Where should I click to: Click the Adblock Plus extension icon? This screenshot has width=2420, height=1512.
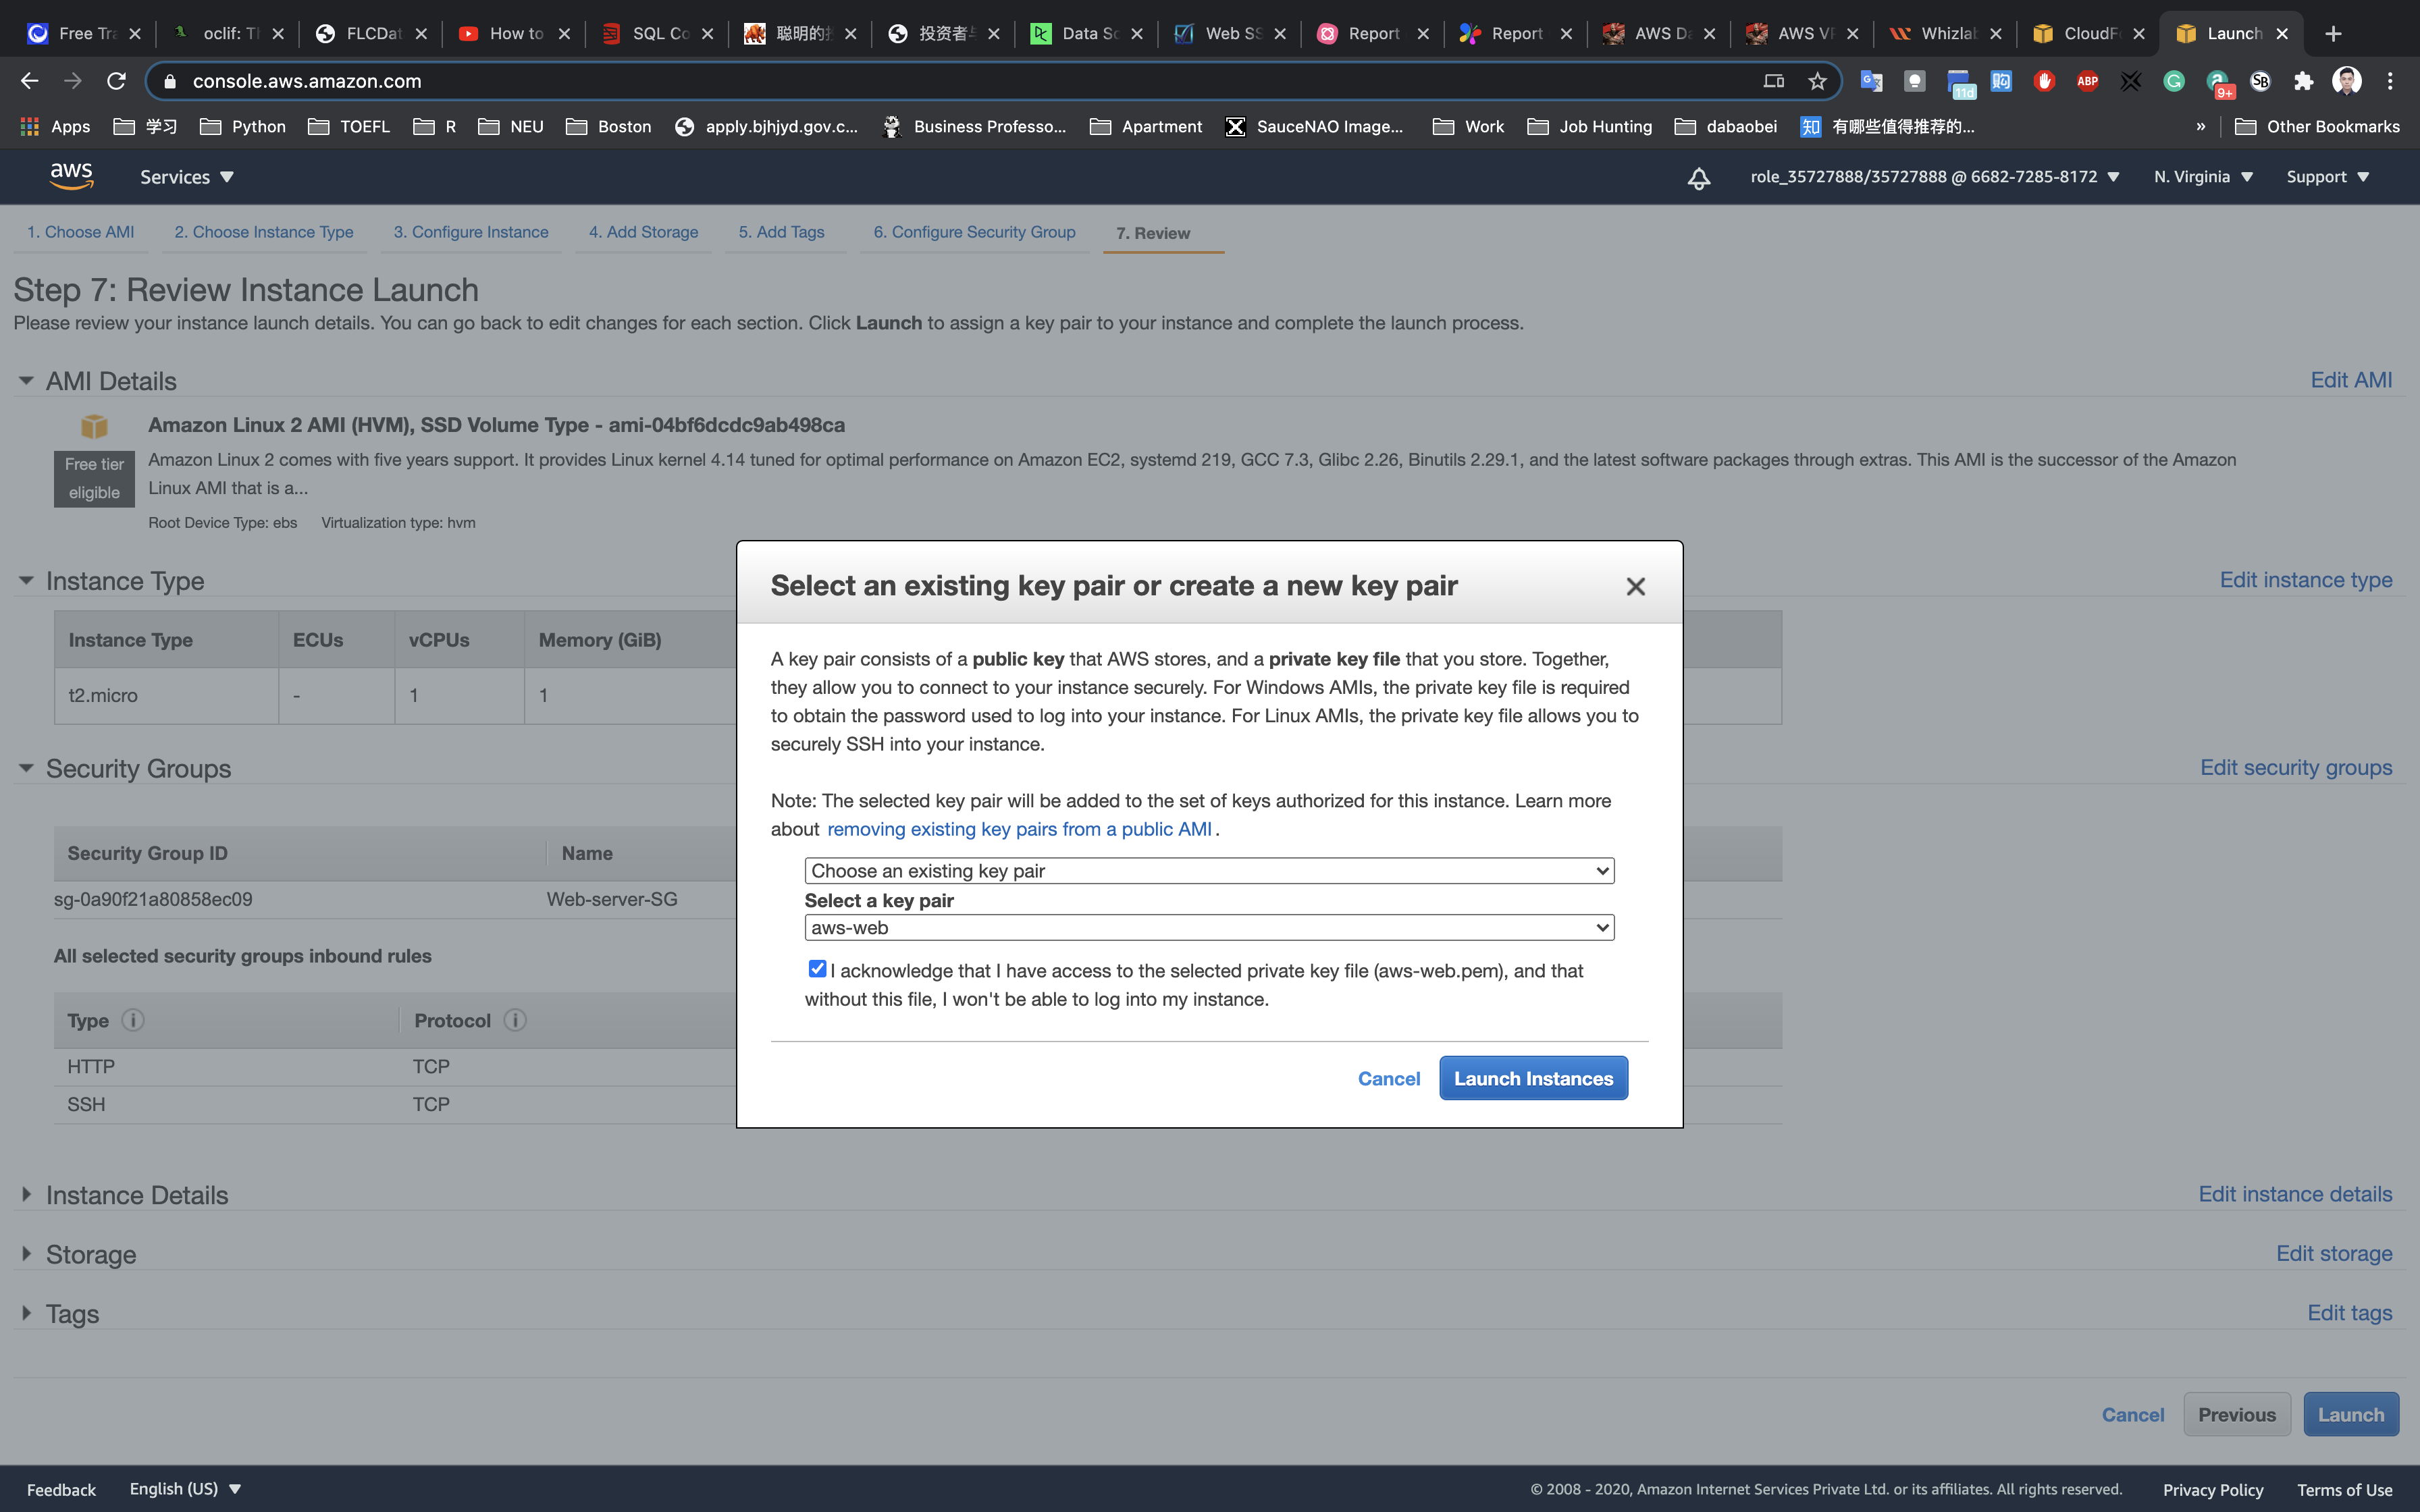[2087, 81]
